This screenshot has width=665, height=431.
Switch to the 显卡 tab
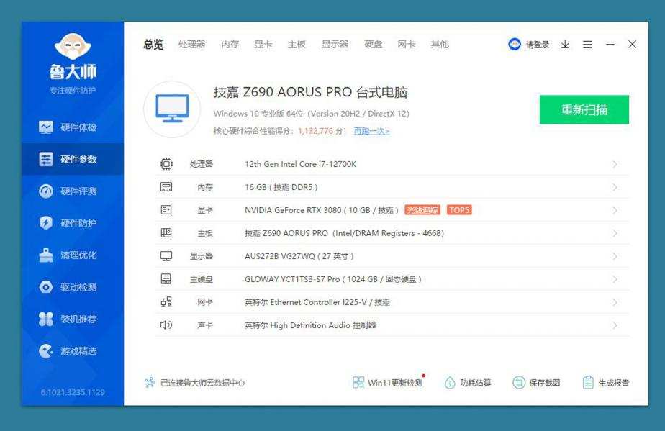[x=263, y=45]
